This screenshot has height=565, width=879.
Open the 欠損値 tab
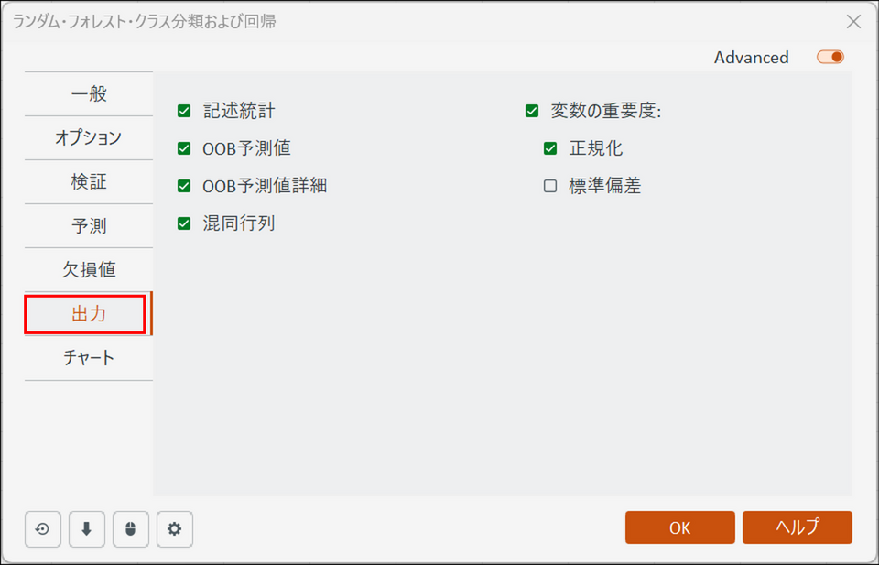(89, 270)
